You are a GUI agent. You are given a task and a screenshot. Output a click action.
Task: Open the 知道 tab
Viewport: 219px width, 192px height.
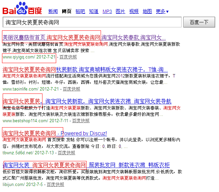(94, 11)
